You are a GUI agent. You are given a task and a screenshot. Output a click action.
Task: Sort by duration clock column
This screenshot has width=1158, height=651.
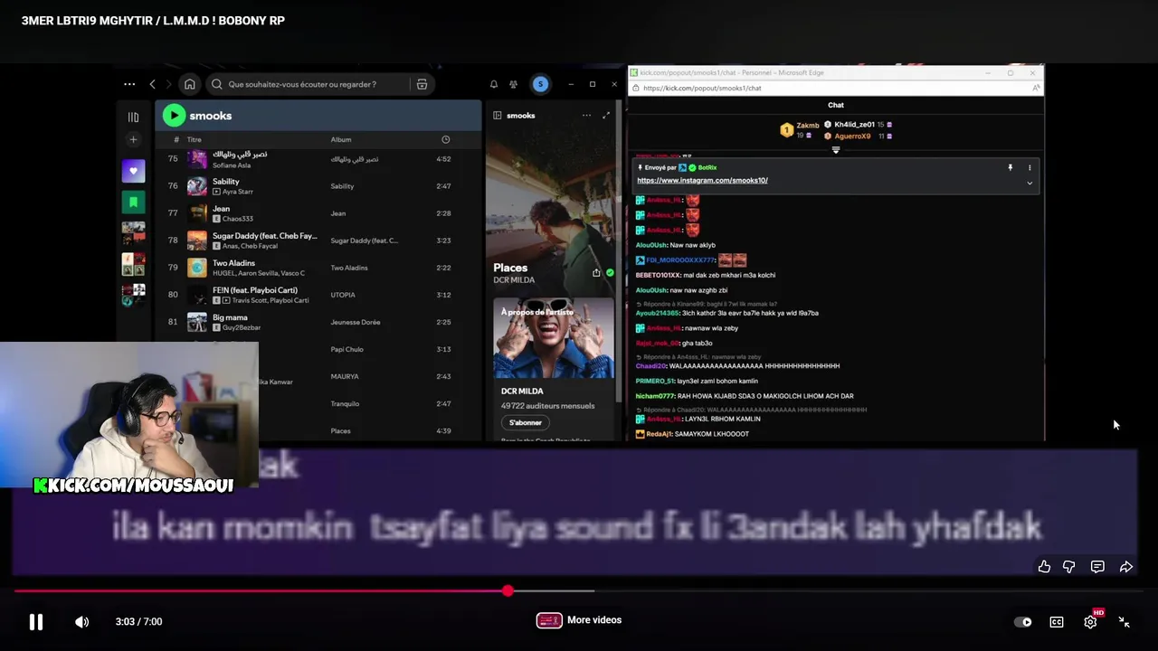[x=445, y=139]
